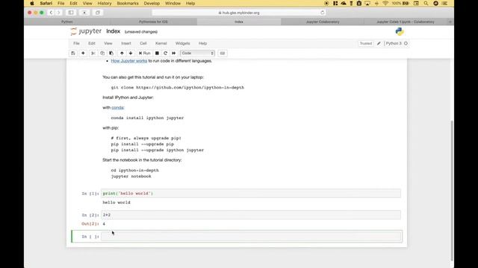The height and width of the screenshot is (268, 478).
Task: Copy selected cells icon
Action: click(102, 53)
